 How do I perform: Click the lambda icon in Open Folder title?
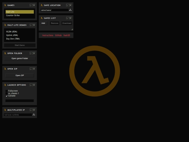pyautogui.click(x=5, y=53)
